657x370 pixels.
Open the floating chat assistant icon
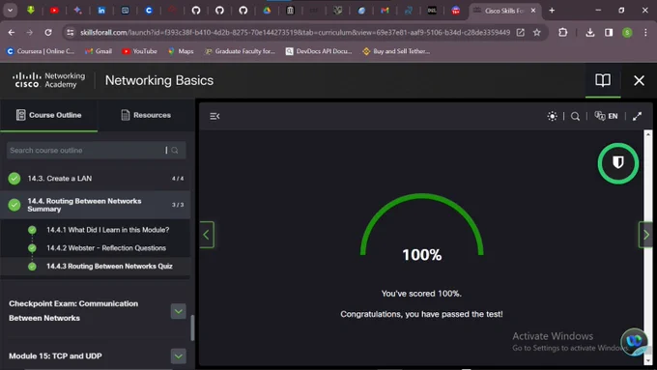634,341
